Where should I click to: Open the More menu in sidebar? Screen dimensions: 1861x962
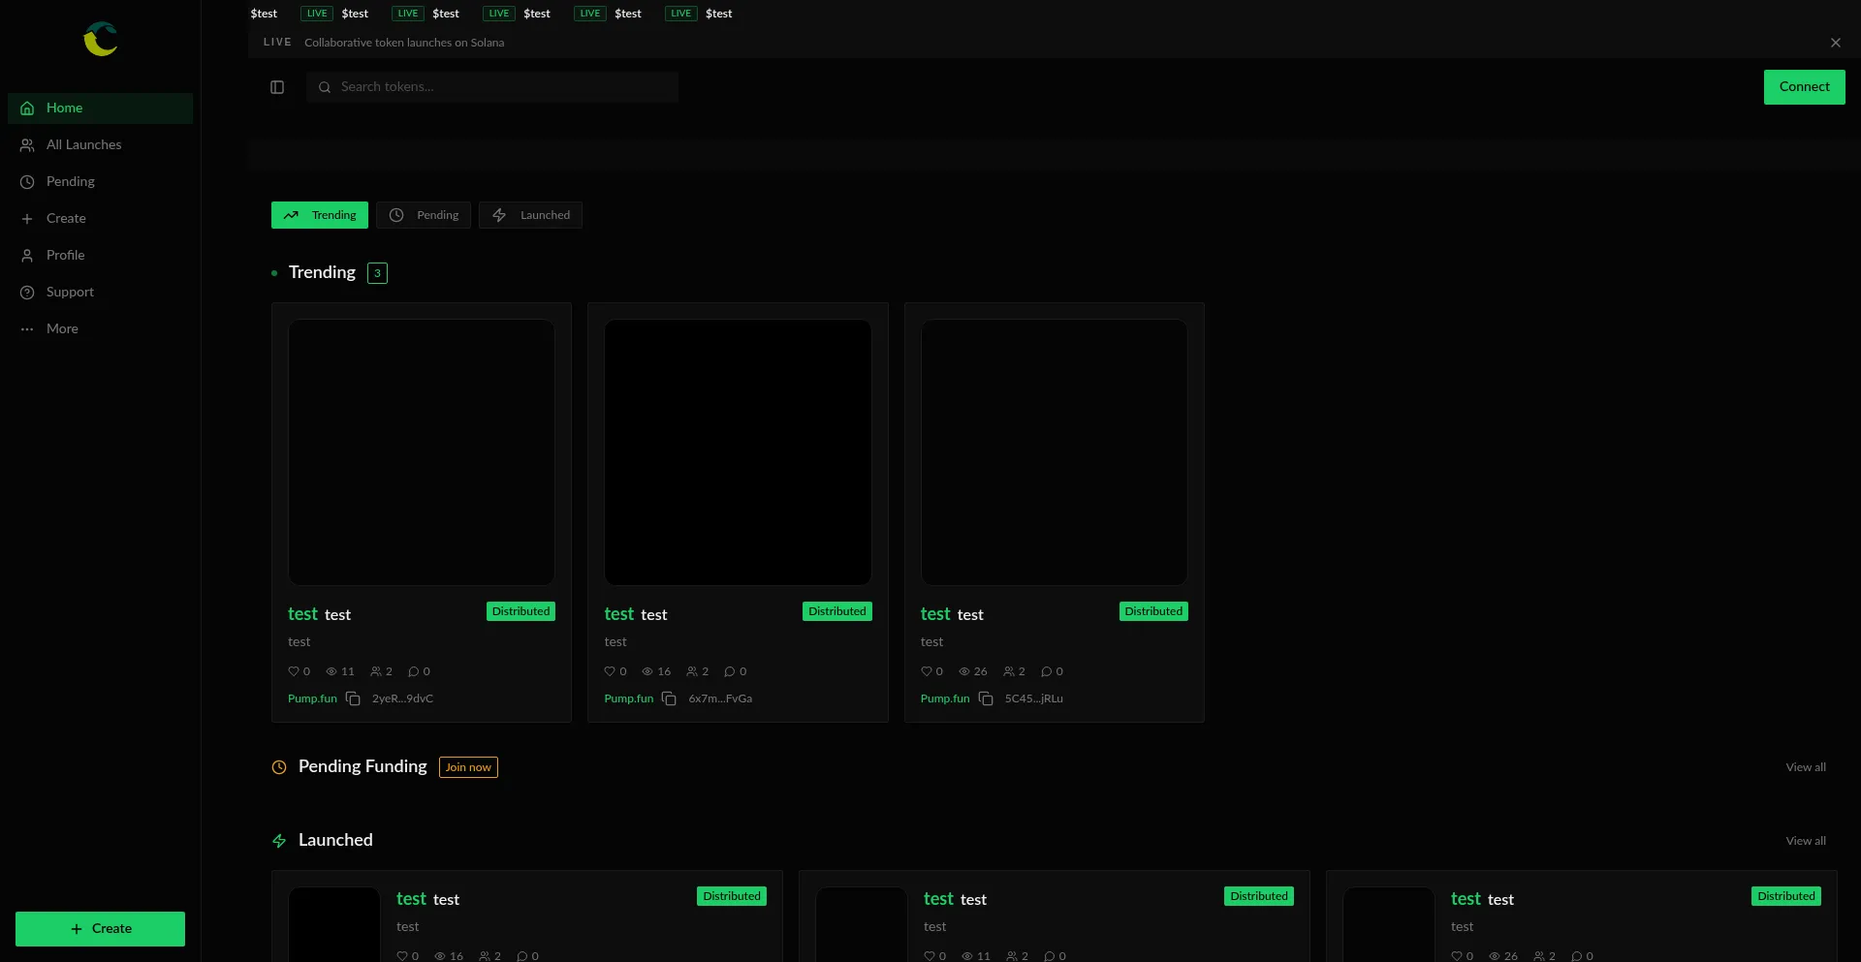tap(62, 328)
